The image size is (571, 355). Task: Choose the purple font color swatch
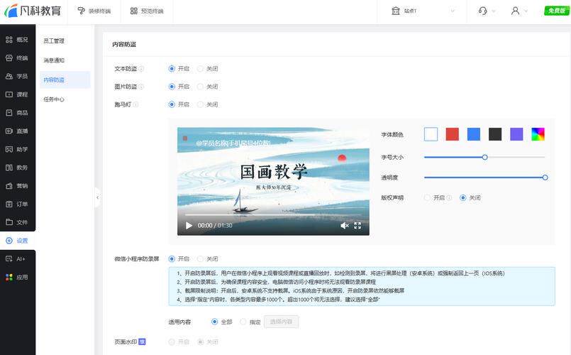coord(516,134)
